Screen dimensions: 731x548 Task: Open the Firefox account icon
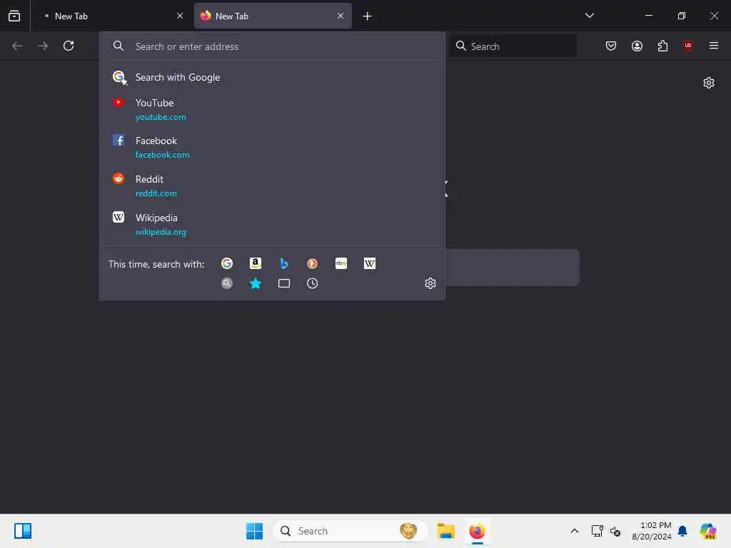[x=637, y=46]
